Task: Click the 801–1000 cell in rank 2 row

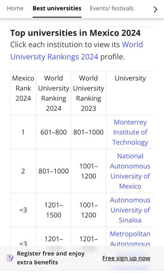Action: (53, 171)
